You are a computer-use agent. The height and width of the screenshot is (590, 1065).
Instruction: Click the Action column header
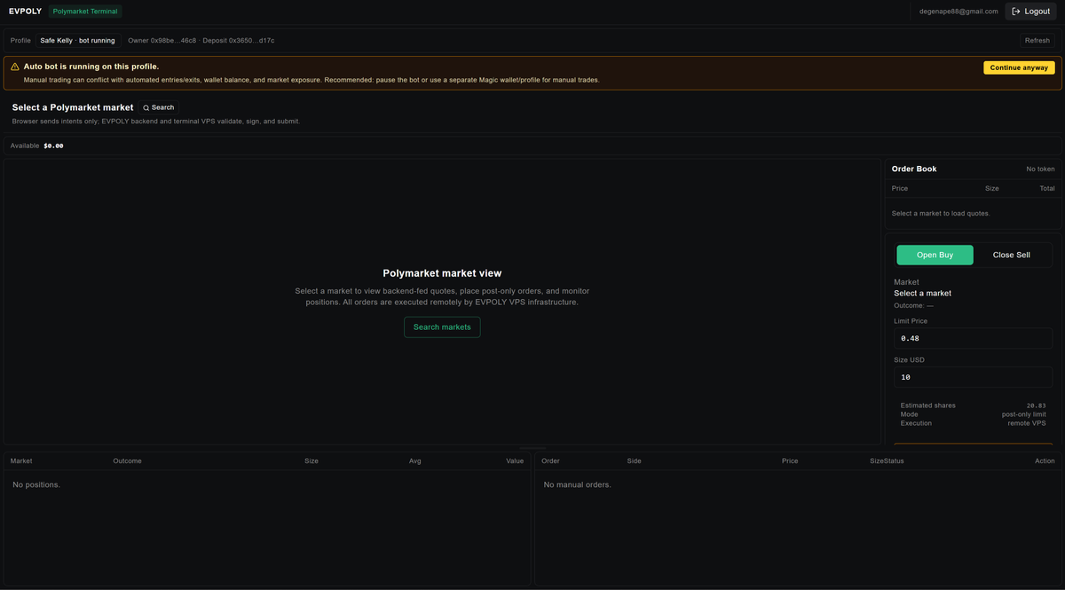(1045, 460)
